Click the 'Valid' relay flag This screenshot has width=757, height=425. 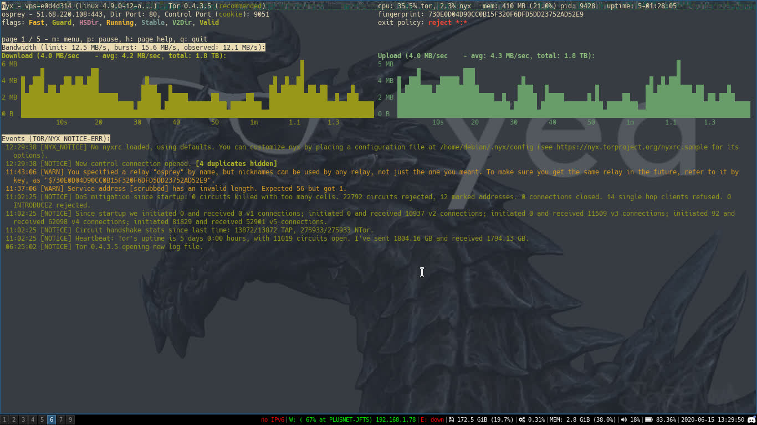[x=209, y=23]
